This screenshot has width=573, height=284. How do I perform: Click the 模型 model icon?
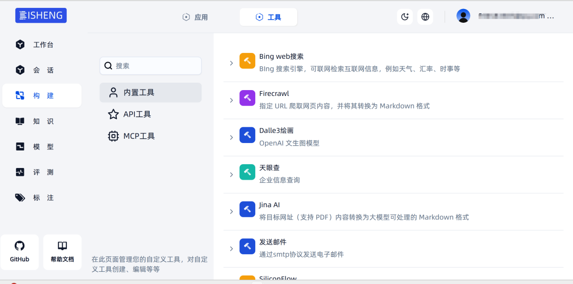20,147
